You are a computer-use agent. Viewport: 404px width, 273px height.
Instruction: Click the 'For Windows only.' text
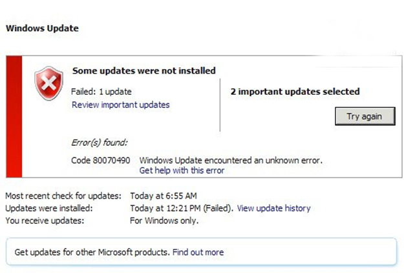(x=164, y=221)
